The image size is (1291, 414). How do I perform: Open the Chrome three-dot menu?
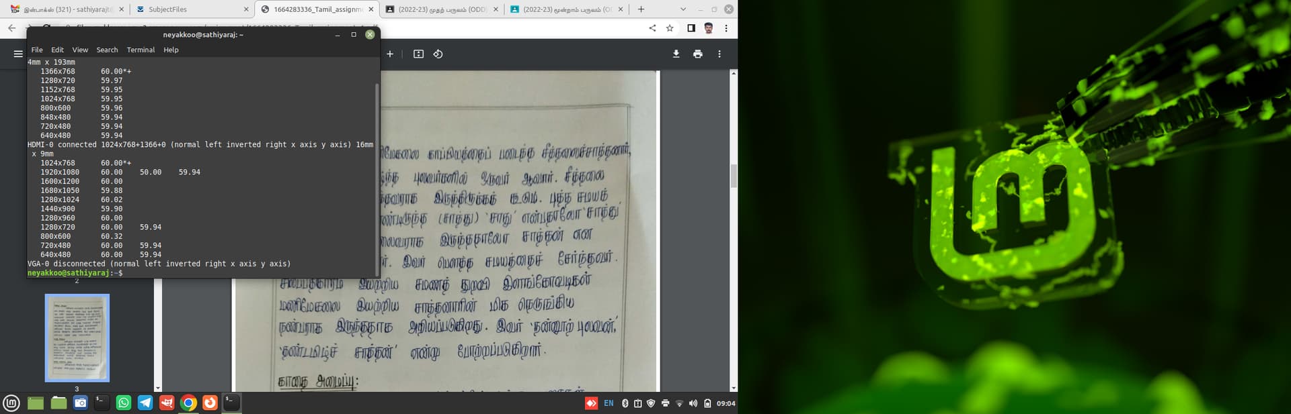click(726, 28)
